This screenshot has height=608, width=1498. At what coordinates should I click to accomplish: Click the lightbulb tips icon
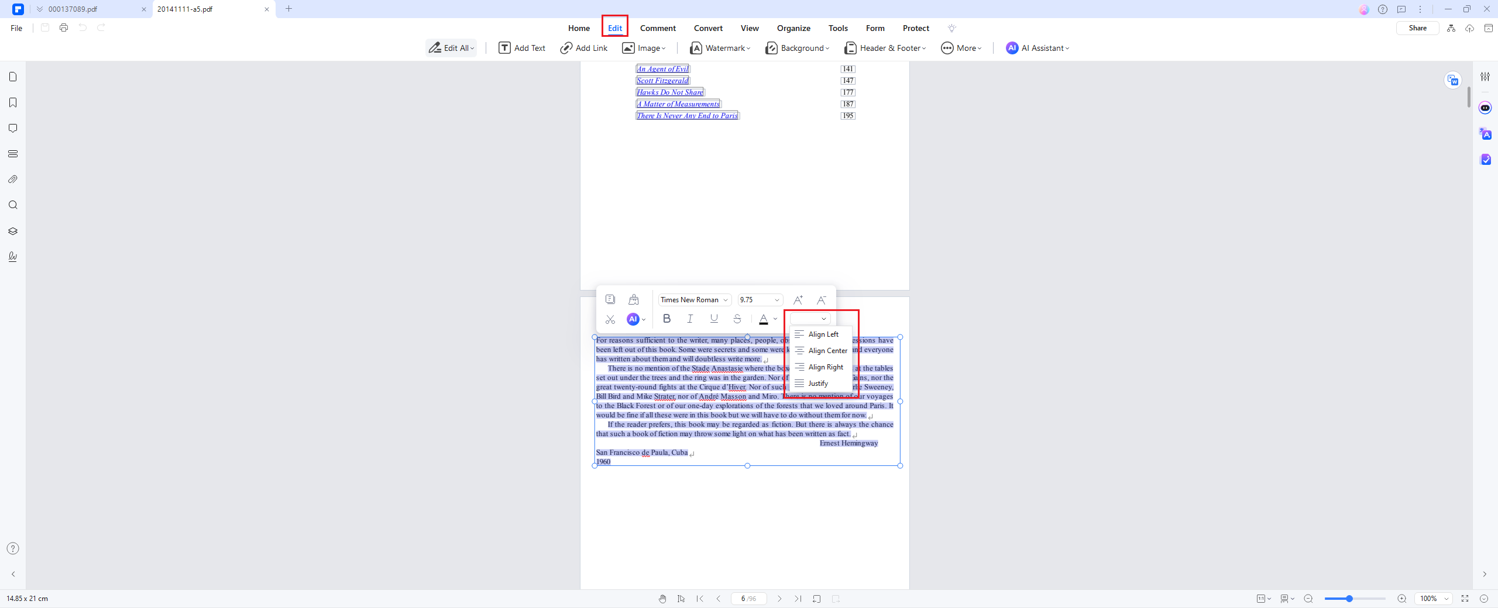(x=952, y=28)
